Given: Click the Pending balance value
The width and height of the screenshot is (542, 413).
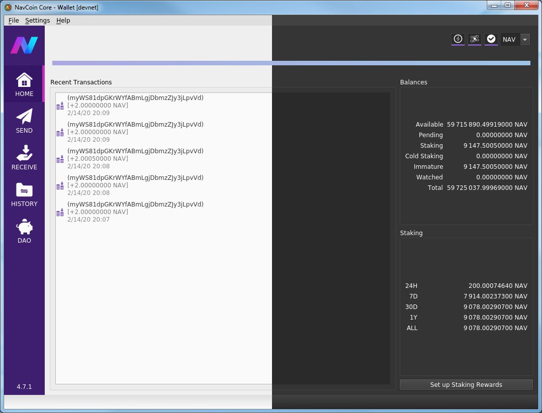Looking at the screenshot, I should click(x=502, y=135).
